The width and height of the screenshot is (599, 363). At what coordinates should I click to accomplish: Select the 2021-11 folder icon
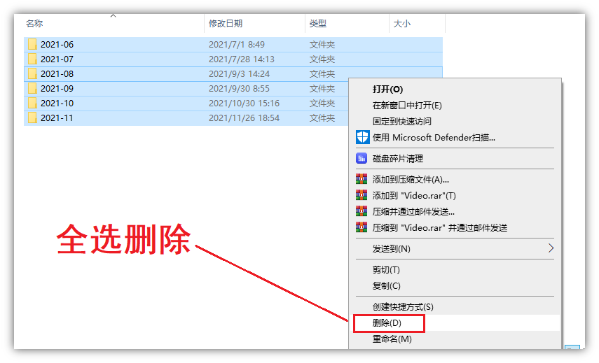(x=32, y=118)
